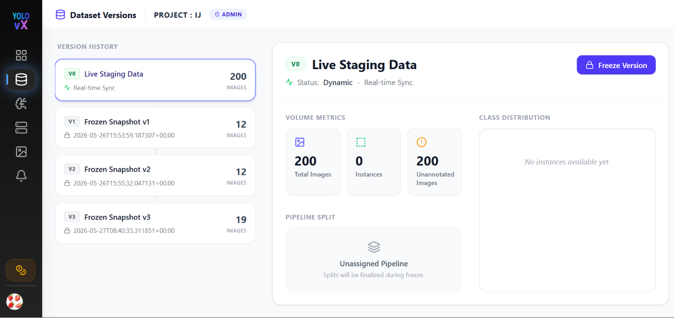Click the Unassigned Pipeline card

click(374, 260)
